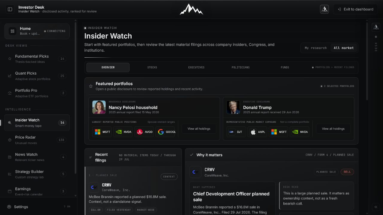Click the Home grid icon

[13, 31]
